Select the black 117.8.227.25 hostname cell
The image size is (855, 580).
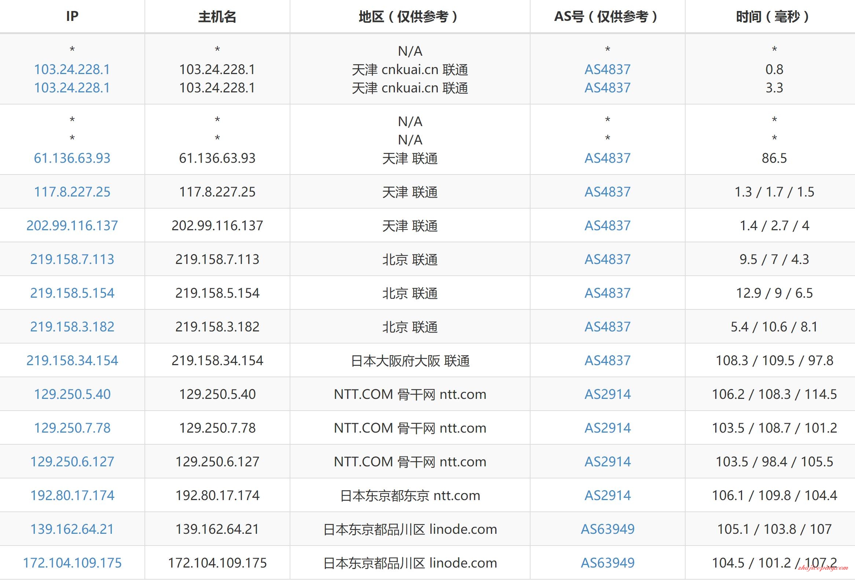tap(217, 192)
